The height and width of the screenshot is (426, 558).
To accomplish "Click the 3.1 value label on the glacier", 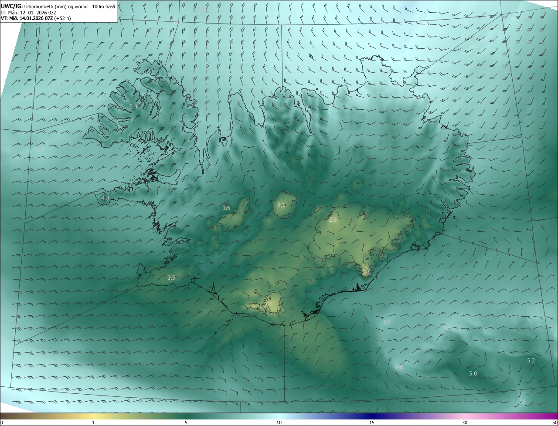I will (281, 205).
